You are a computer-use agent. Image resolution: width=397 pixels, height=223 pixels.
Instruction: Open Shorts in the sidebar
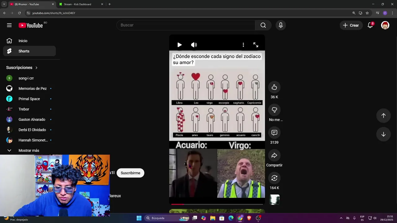pyautogui.click(x=29, y=51)
